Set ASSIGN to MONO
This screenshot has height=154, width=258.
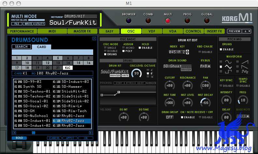pyautogui.click(x=123, y=48)
